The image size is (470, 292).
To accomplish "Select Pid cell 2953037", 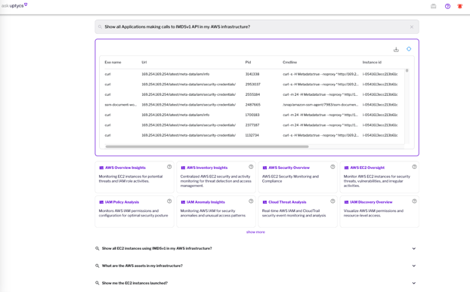I will click(252, 85).
